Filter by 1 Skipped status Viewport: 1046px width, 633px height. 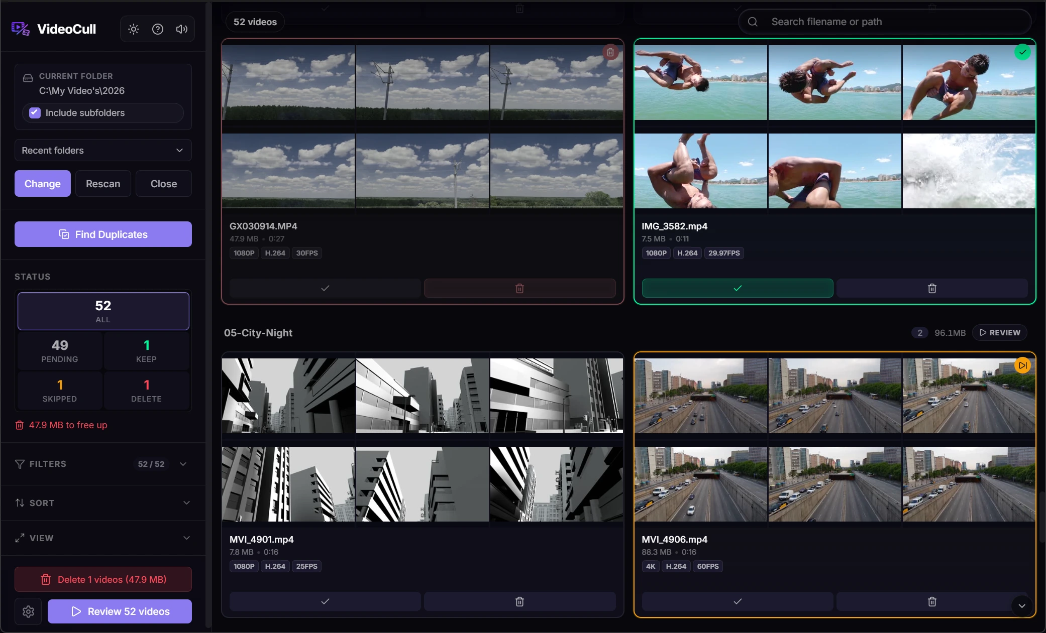[x=60, y=391]
